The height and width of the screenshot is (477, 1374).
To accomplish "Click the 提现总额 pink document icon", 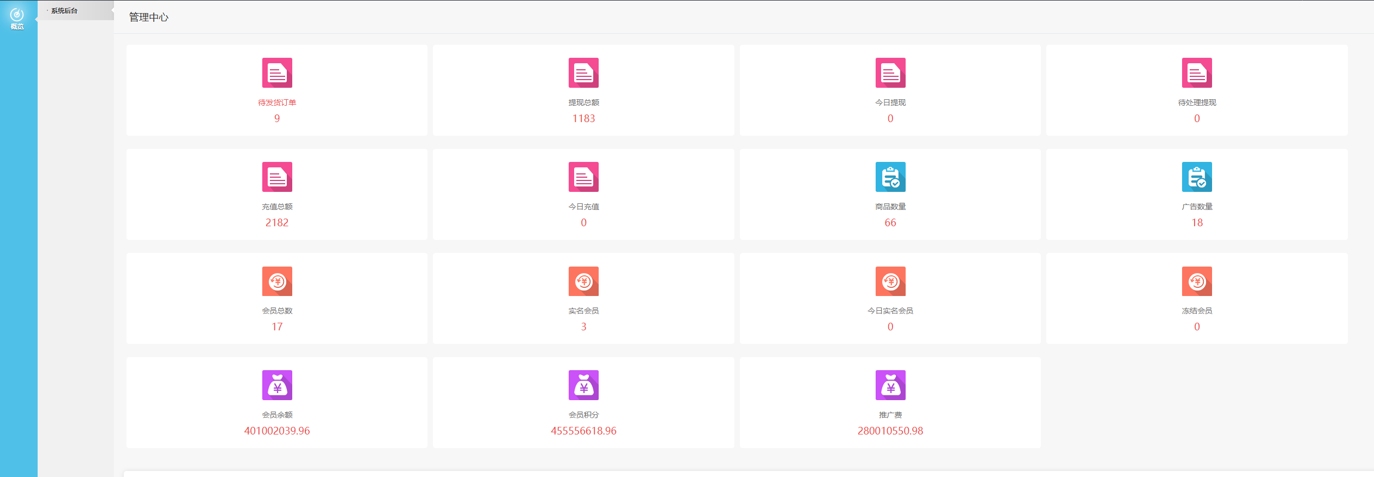I will pyautogui.click(x=583, y=73).
